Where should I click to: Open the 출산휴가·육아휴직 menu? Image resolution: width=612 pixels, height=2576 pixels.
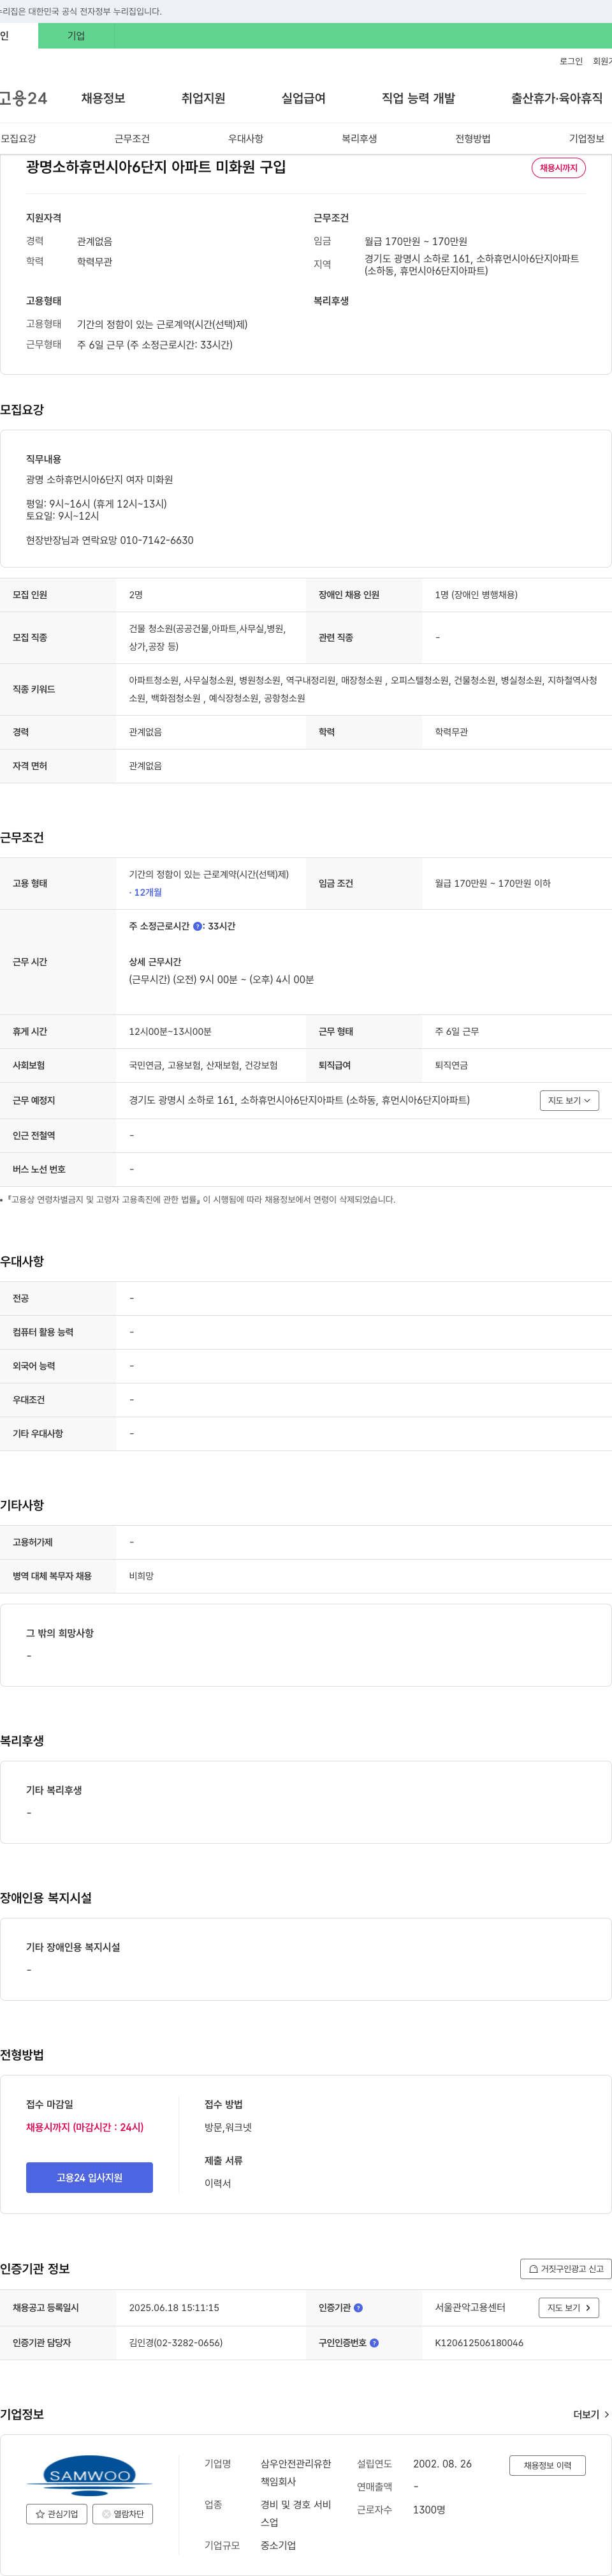point(557,98)
